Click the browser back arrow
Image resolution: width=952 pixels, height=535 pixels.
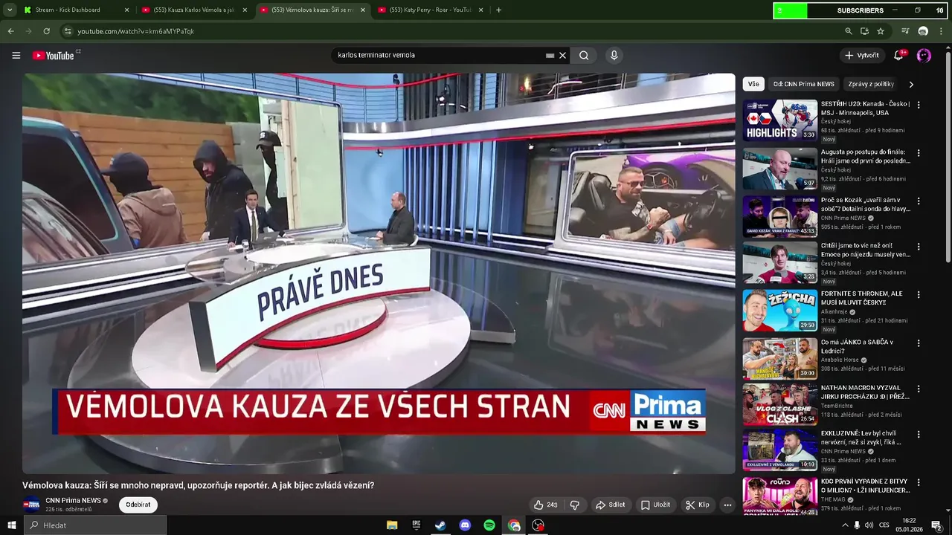click(x=10, y=31)
